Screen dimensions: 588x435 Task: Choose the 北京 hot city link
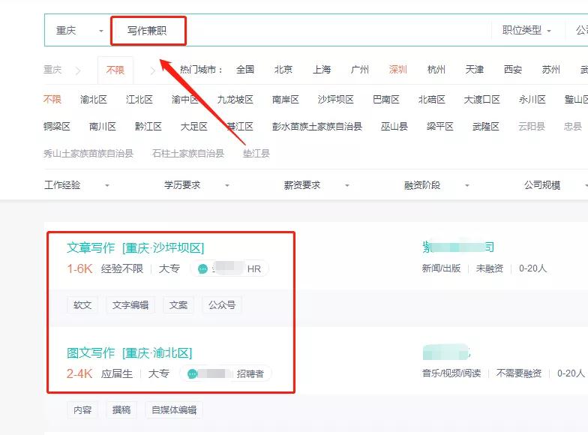click(x=283, y=70)
